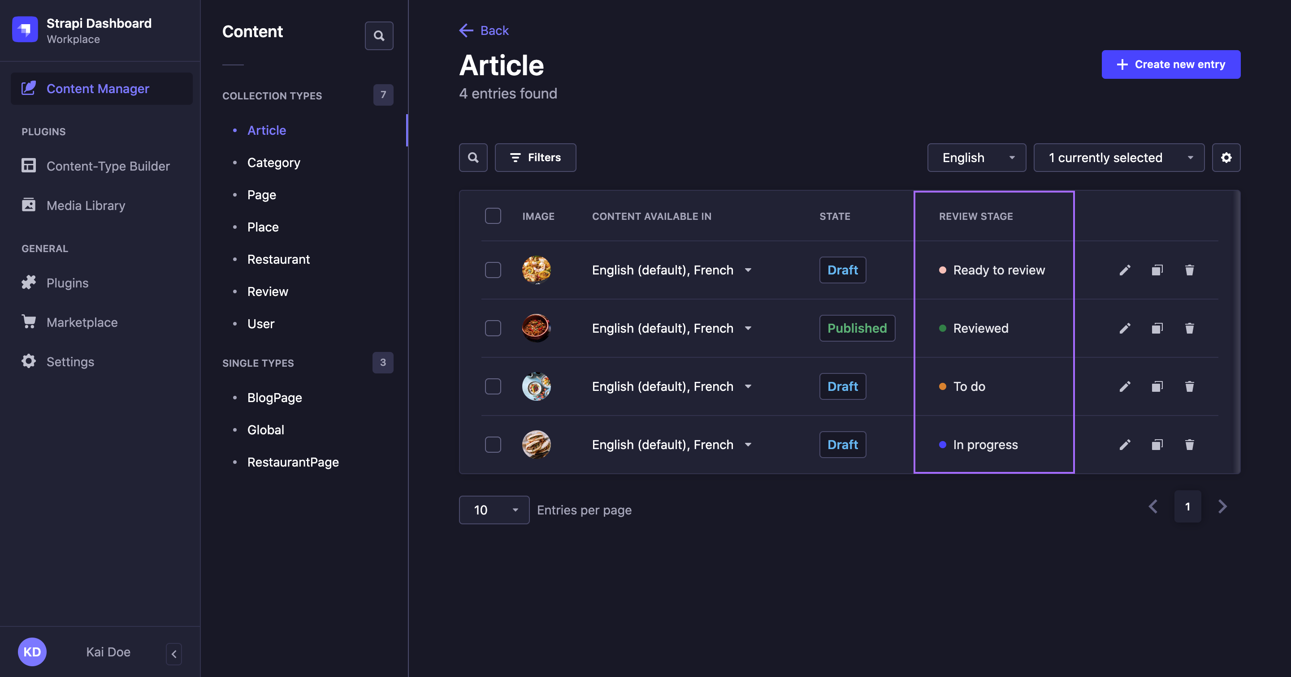Toggle the checkbox for the Published article
The height and width of the screenshot is (677, 1291).
pyautogui.click(x=493, y=328)
